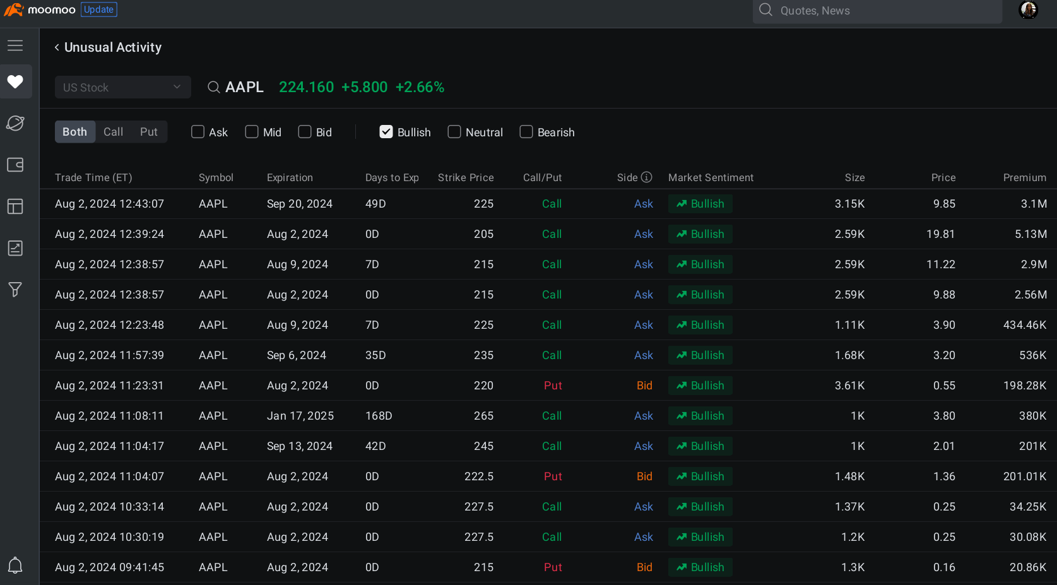Click the Bullish badge in 10:33:14 row
The width and height of the screenshot is (1057, 585).
pos(700,507)
